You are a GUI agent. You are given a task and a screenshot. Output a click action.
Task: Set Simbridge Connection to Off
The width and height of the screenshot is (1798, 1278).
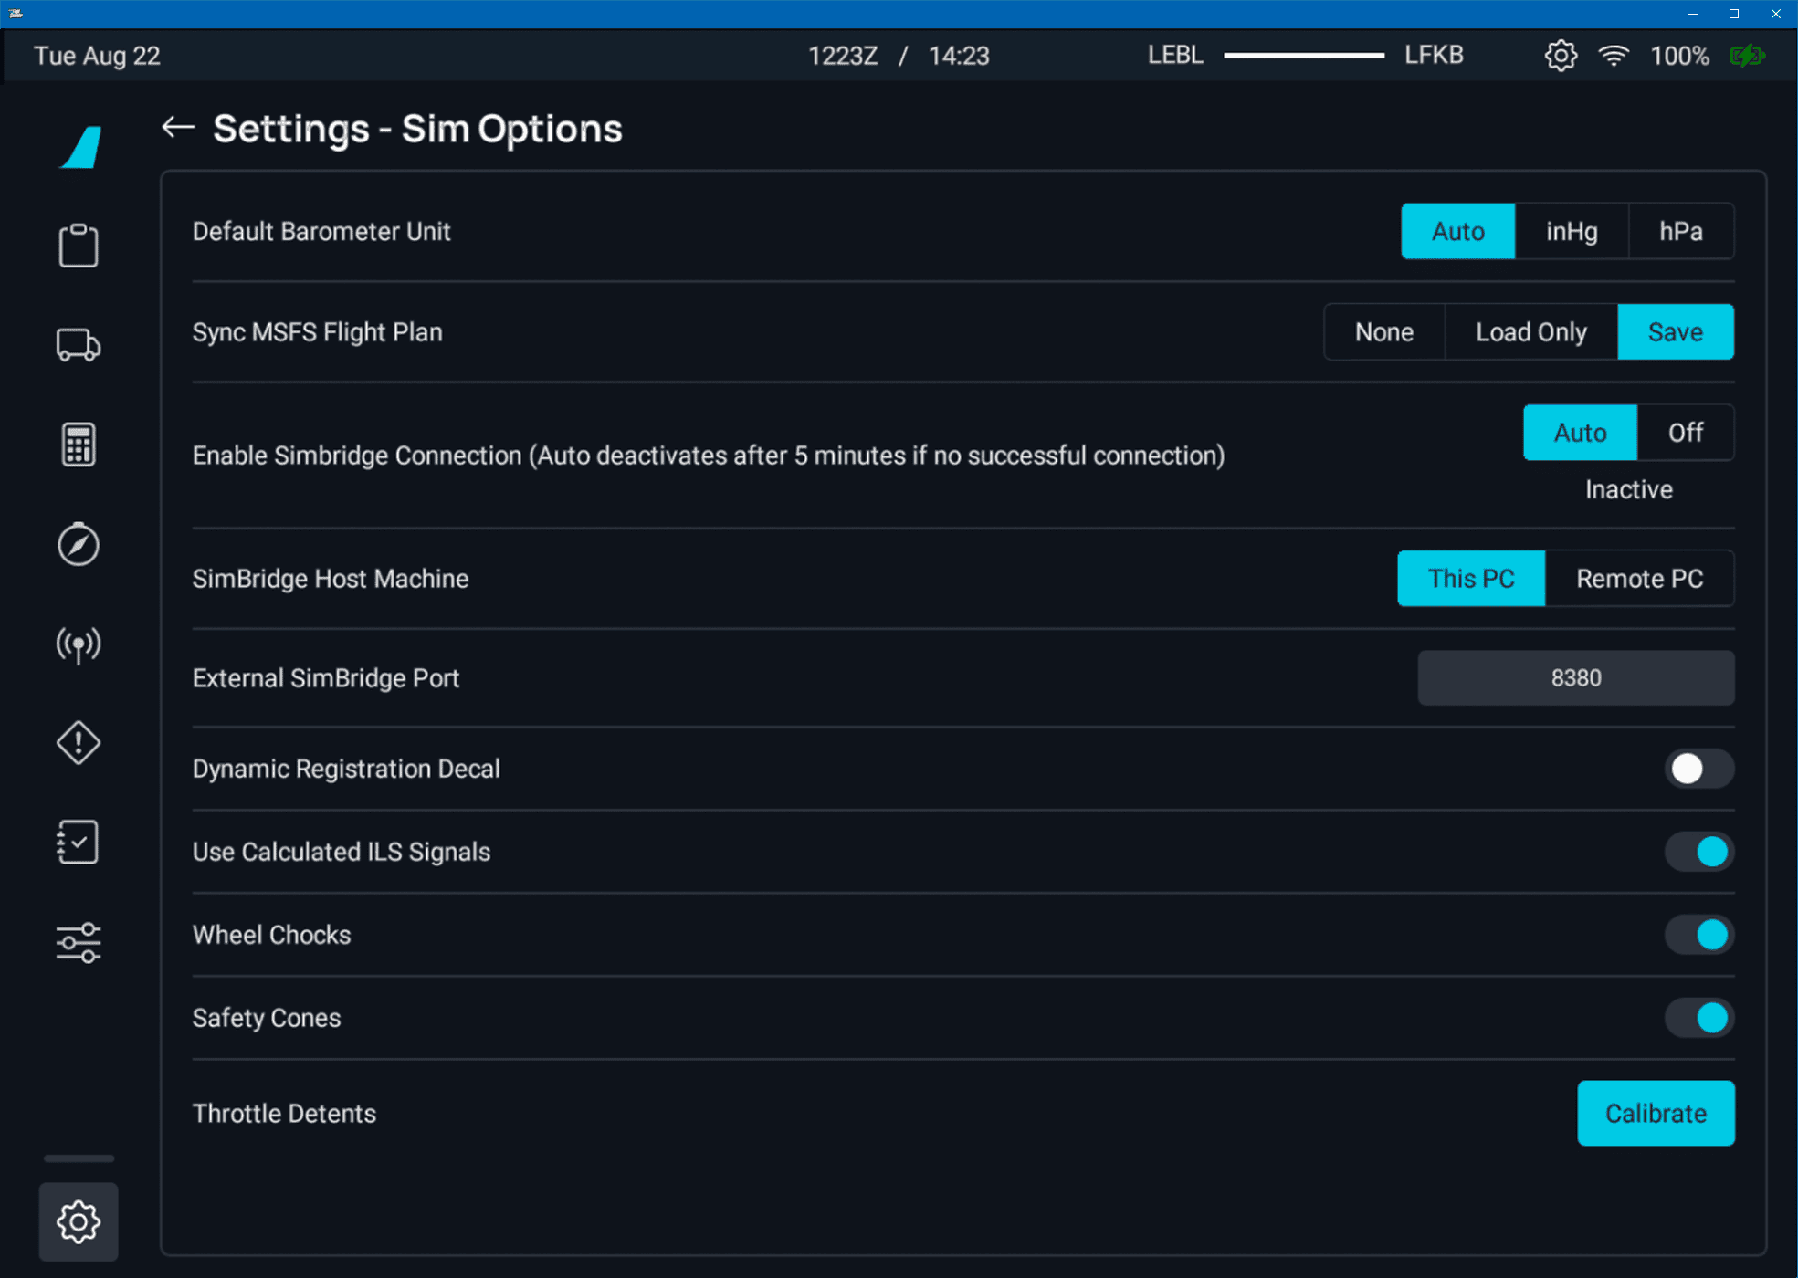click(x=1685, y=433)
